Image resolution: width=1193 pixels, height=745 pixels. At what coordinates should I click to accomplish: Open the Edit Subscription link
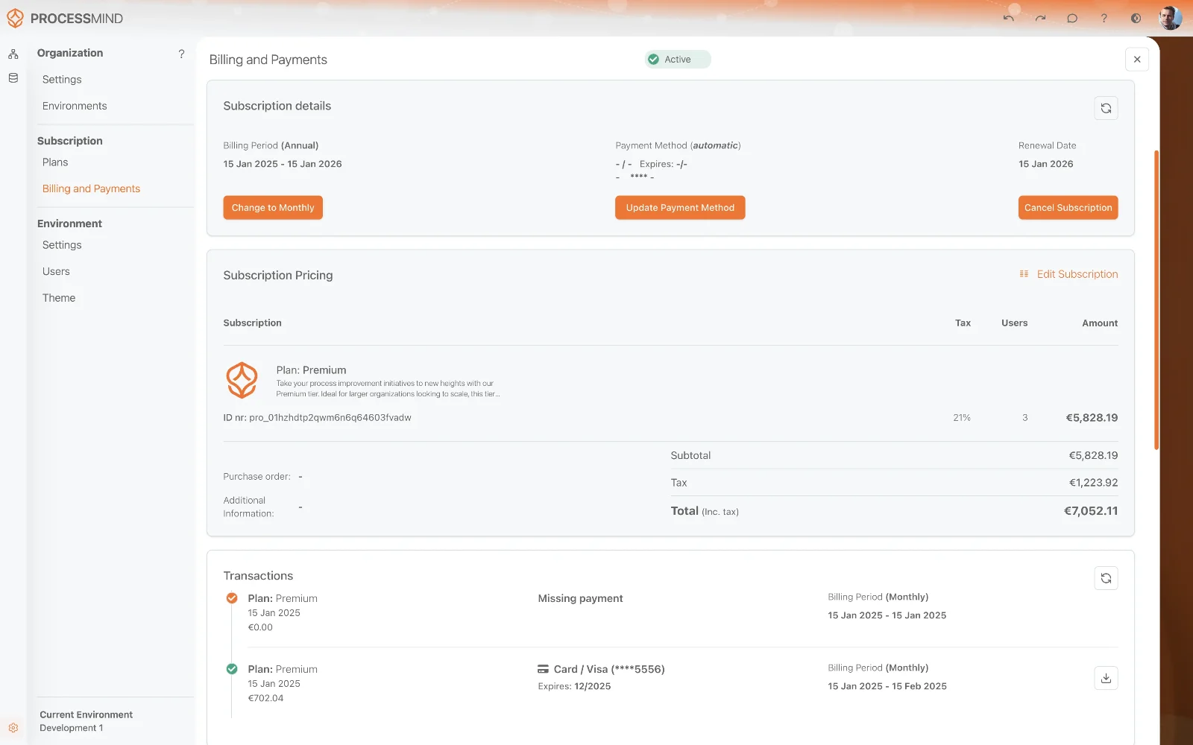1077,274
